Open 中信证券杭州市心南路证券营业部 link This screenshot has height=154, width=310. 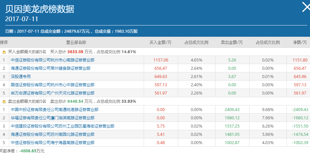[52, 60]
